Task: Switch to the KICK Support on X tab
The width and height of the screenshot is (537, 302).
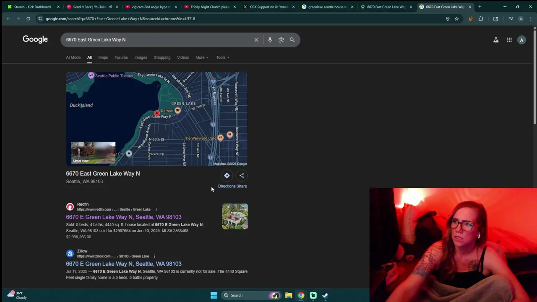Action: click(268, 7)
